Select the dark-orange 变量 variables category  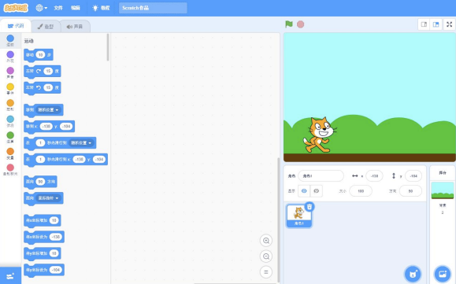(10, 153)
